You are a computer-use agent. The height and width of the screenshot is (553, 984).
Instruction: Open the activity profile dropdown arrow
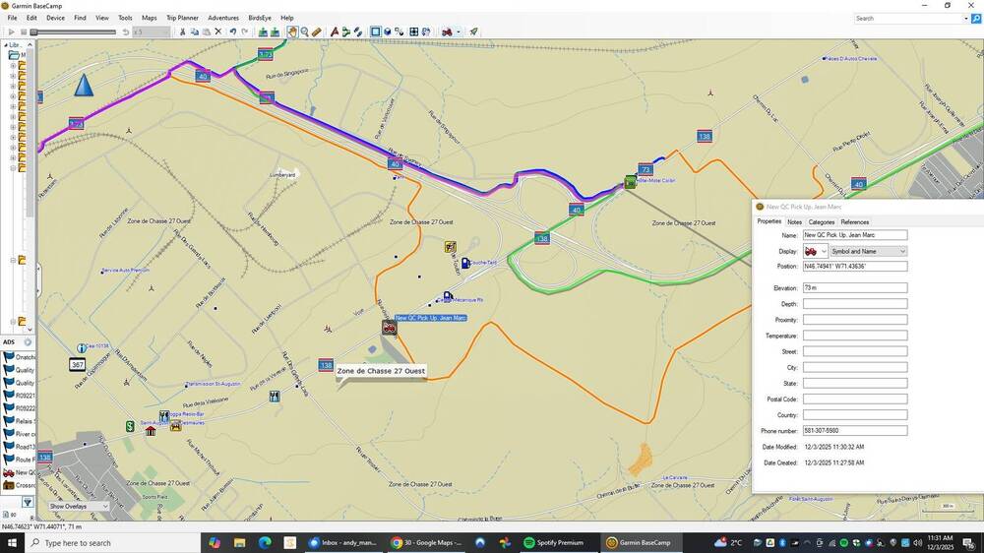[458, 32]
